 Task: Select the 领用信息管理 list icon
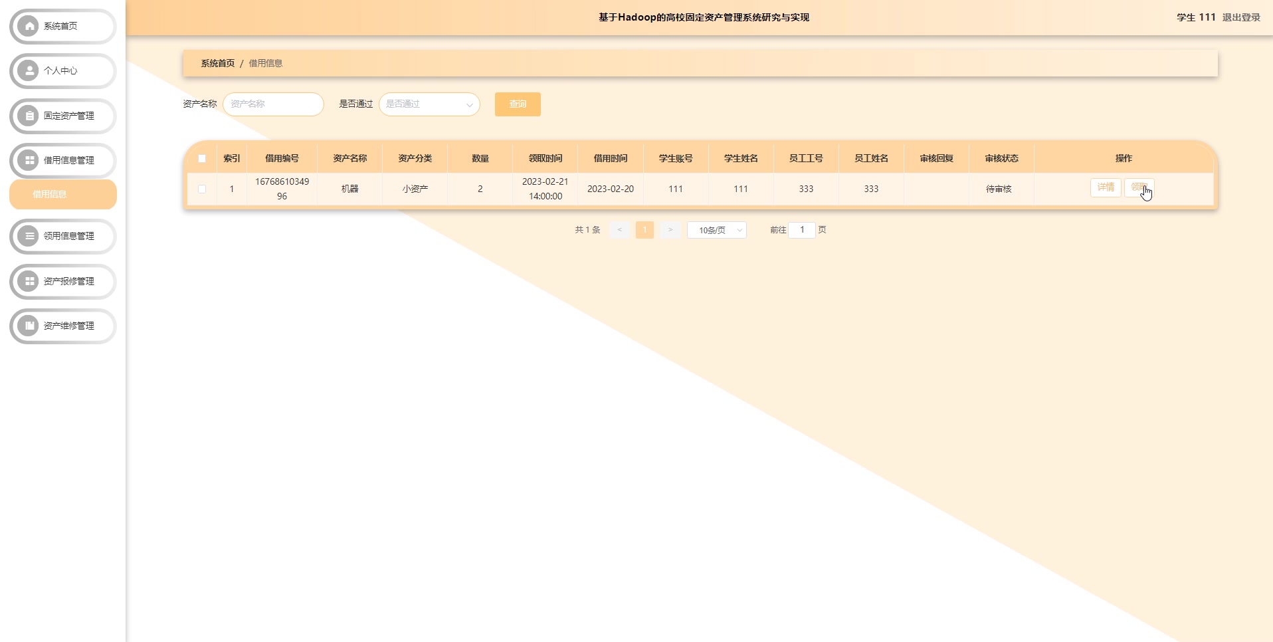coord(28,237)
